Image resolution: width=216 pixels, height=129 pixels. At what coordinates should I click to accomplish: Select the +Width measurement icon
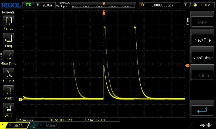[8, 91]
